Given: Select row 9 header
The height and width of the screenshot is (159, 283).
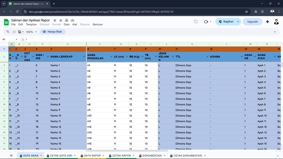Looking at the screenshot, I should click(x=4, y=99).
